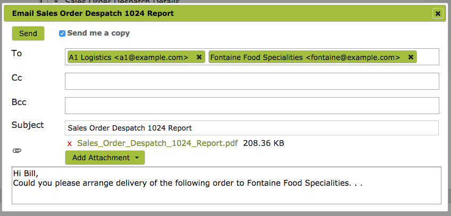451x216 pixels.
Task: Focus the Bcc input field
Action: pos(252,106)
